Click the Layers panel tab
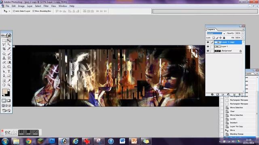This screenshot has height=145, width=259. (211, 29)
